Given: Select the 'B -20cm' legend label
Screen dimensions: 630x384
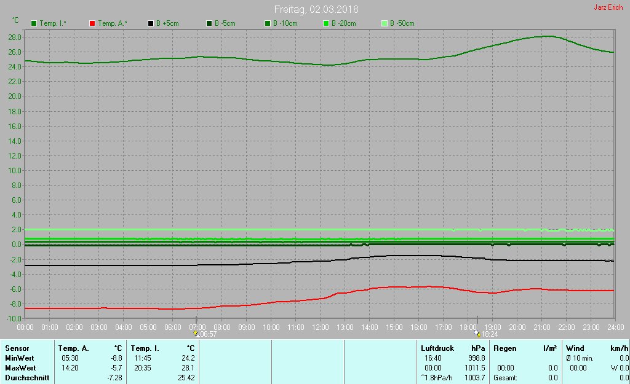Looking at the screenshot, I should (343, 24).
